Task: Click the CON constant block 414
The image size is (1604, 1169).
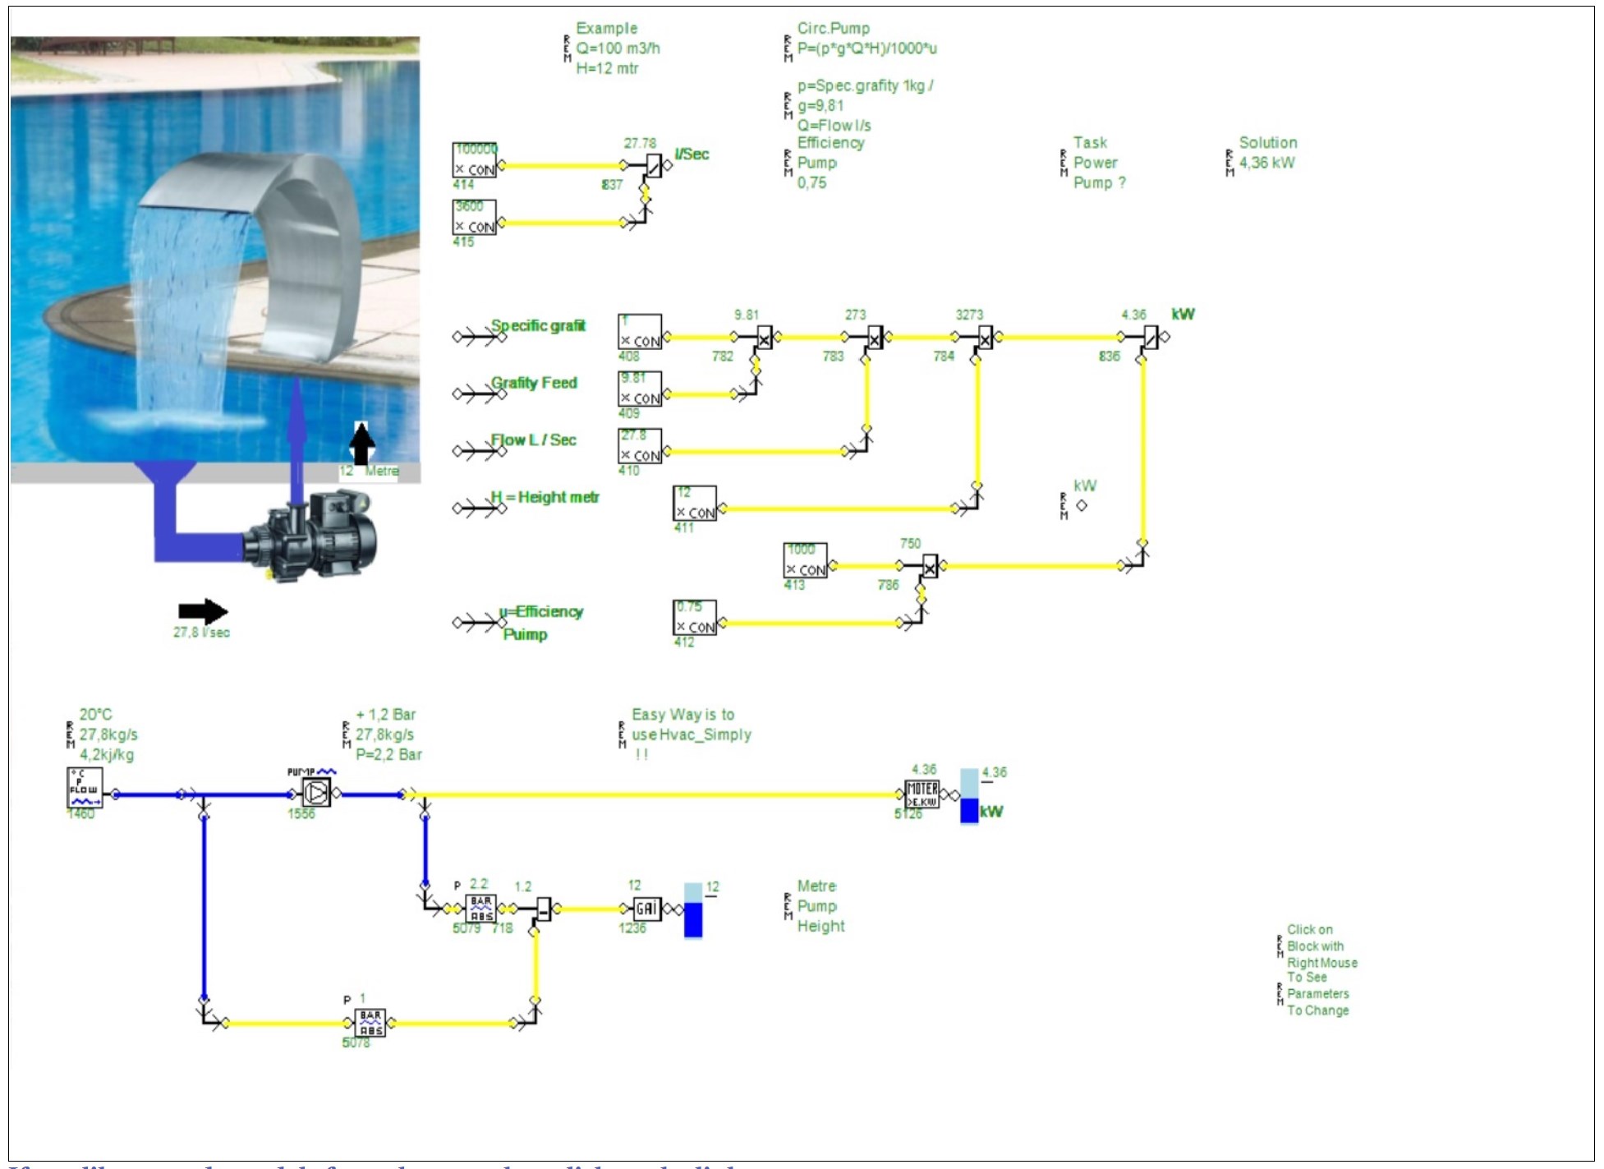Action: [475, 161]
